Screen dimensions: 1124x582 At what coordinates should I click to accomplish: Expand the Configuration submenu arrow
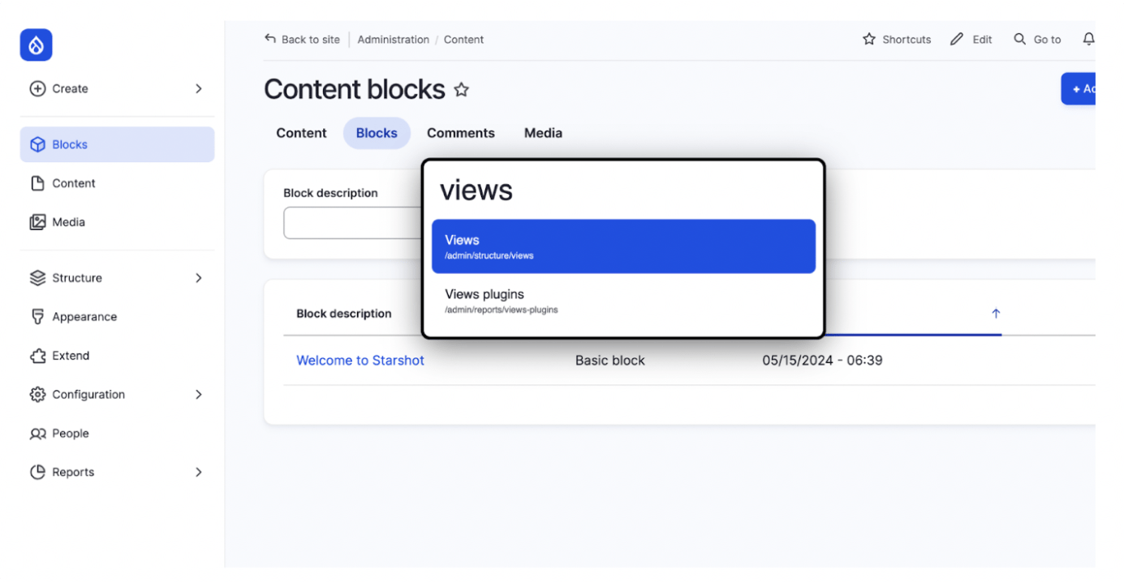pos(199,395)
